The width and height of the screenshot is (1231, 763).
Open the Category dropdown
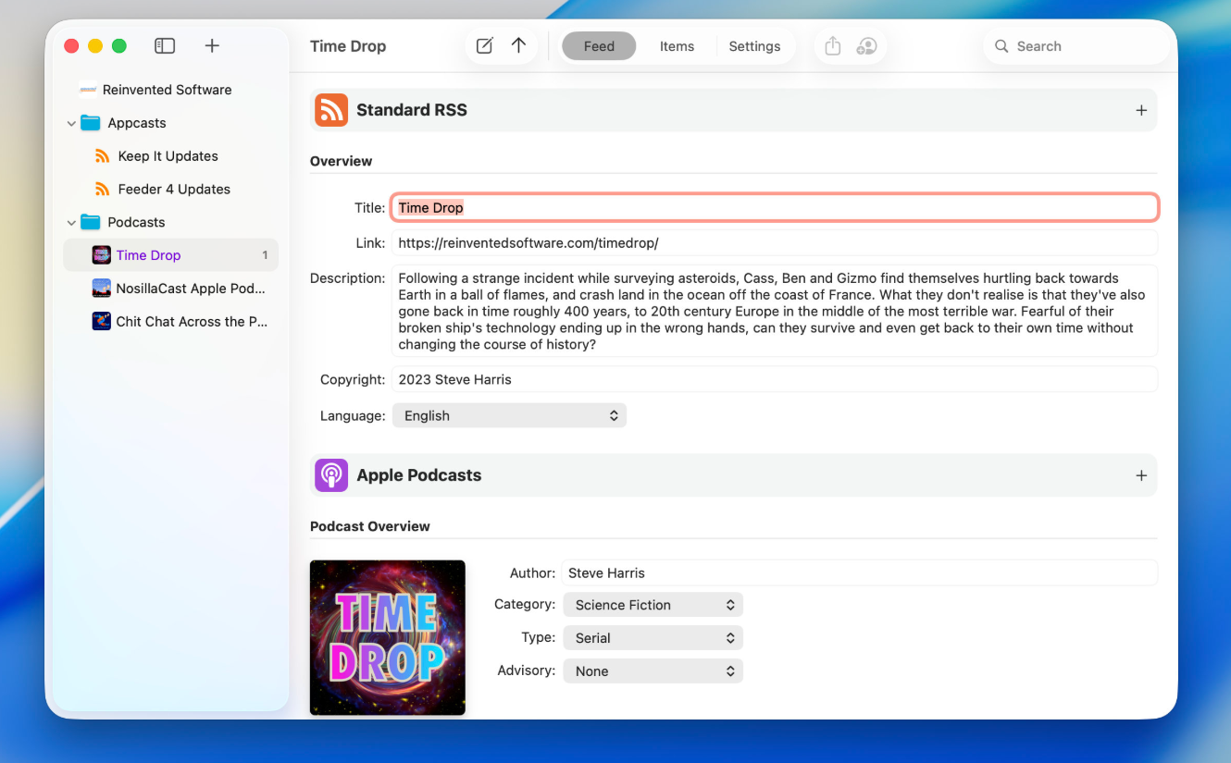point(653,605)
